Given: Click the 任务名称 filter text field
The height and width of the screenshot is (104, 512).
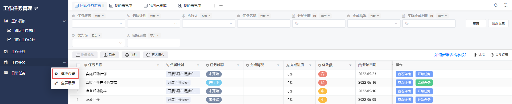Looking at the screenshot, I should (264, 23).
